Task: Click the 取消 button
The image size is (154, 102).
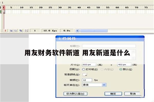Action: point(133,94)
